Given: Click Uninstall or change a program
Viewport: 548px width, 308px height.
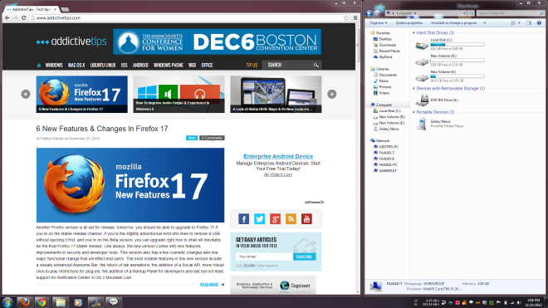Looking at the screenshot, I should point(453,23).
